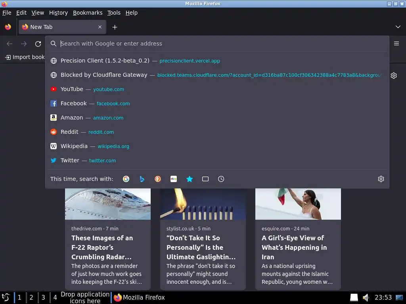This screenshot has height=304, width=406.
Task: Click Mozilla Firefox taskbar window button
Action: pos(139,298)
